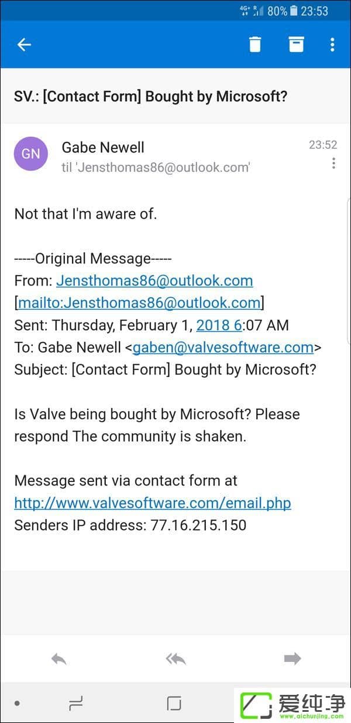The width and height of the screenshot is (351, 723).
Task: Reply using the single left arrow
Action: coord(58,658)
